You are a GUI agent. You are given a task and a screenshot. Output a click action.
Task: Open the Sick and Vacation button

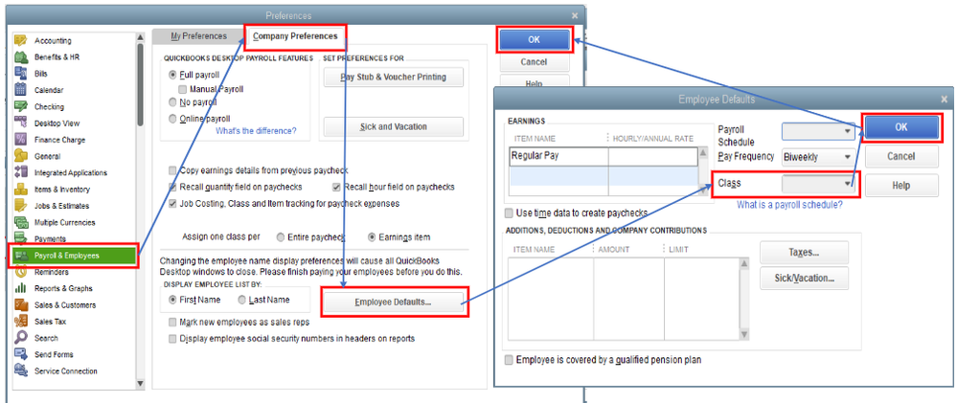(x=393, y=126)
